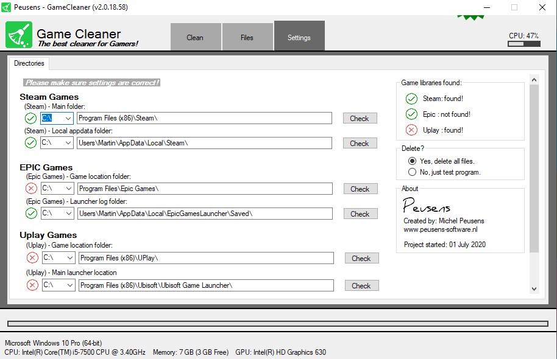Click the scrollbar up arrow in settings panel

(x=534, y=80)
